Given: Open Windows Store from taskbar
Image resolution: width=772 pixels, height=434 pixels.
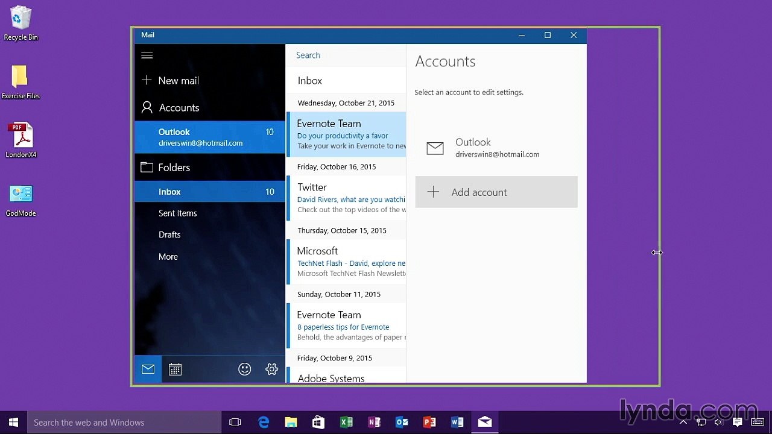Looking at the screenshot, I should click(318, 423).
